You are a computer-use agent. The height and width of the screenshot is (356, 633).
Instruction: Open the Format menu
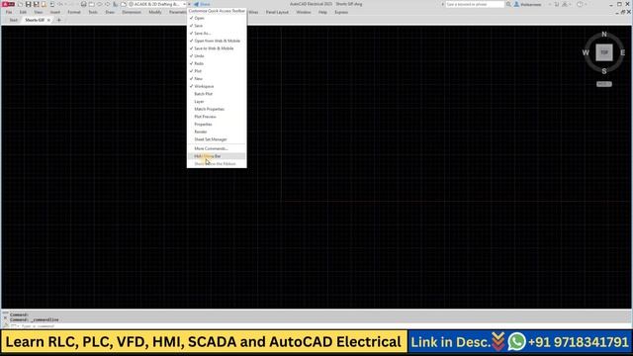point(74,12)
